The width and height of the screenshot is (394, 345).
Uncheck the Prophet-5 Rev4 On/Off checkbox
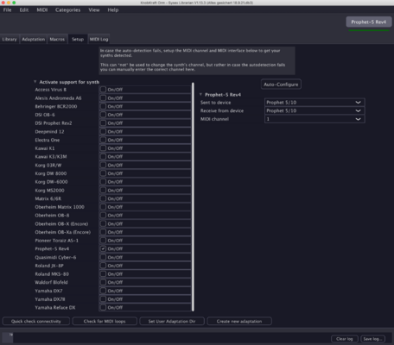tap(103, 248)
